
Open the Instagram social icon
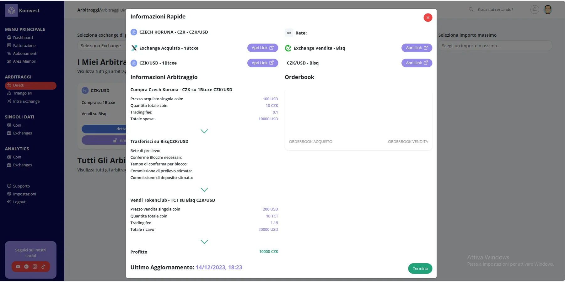point(35,267)
